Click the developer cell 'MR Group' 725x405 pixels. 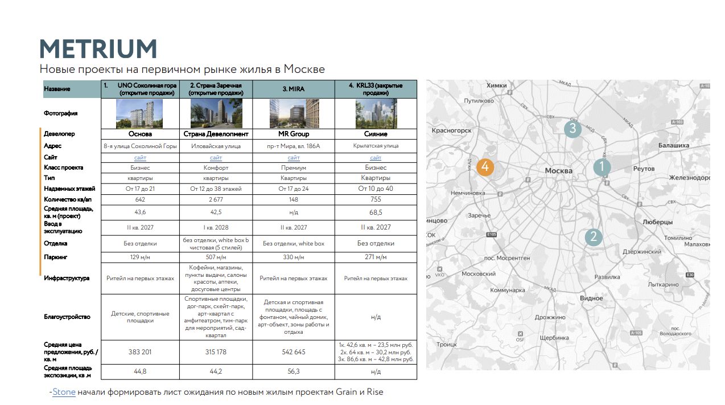[x=294, y=134]
